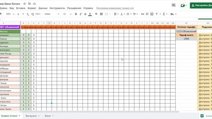Click the Настройки Доступа button
212x119 pixels.
coord(201,5)
